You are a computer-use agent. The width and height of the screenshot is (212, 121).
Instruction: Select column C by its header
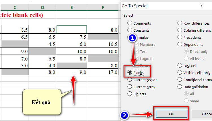(15, 7)
